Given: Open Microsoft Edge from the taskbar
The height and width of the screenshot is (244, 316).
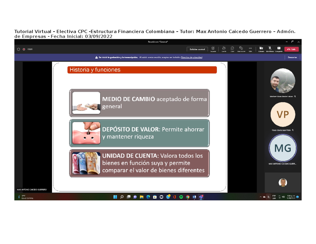Looking at the screenshot, I should tap(148, 197).
